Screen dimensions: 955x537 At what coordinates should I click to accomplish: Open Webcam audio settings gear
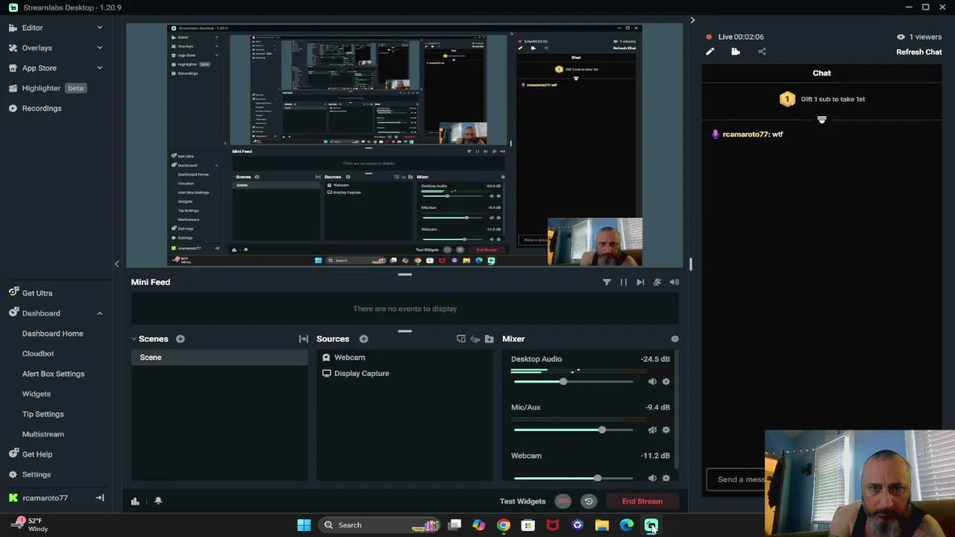(666, 478)
